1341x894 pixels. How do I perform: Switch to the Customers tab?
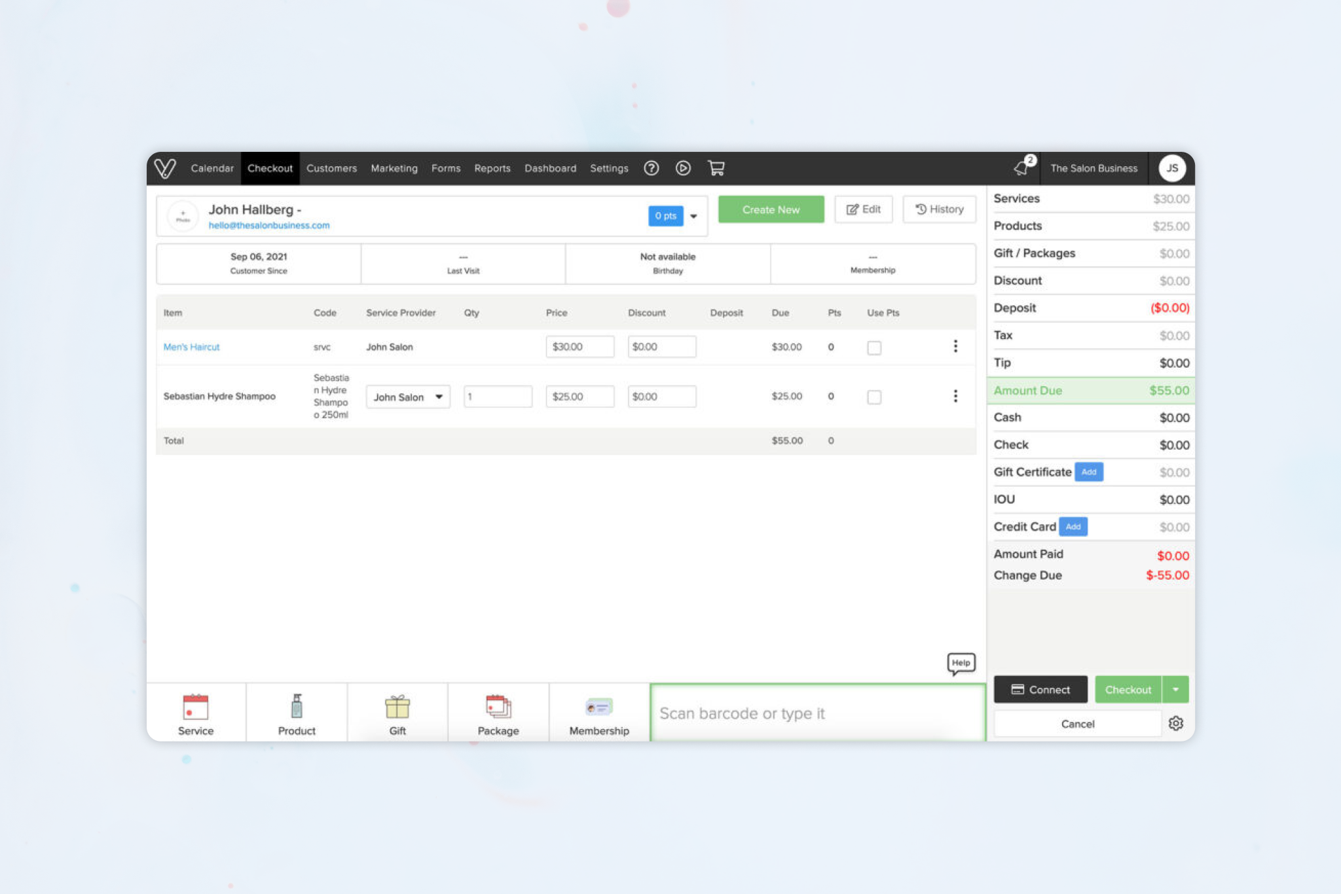coord(331,168)
